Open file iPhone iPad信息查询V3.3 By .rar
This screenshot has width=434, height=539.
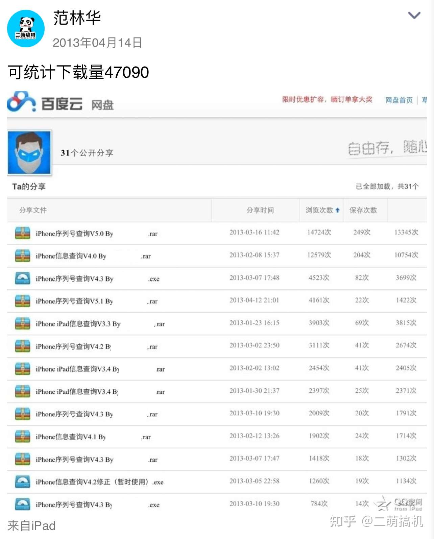pos(100,324)
